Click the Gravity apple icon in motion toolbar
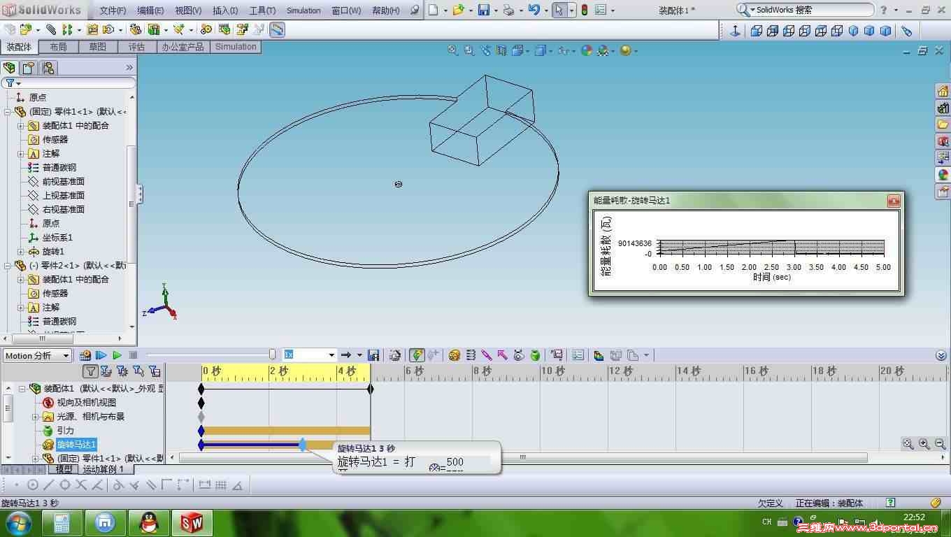951x537 pixels. (x=535, y=355)
